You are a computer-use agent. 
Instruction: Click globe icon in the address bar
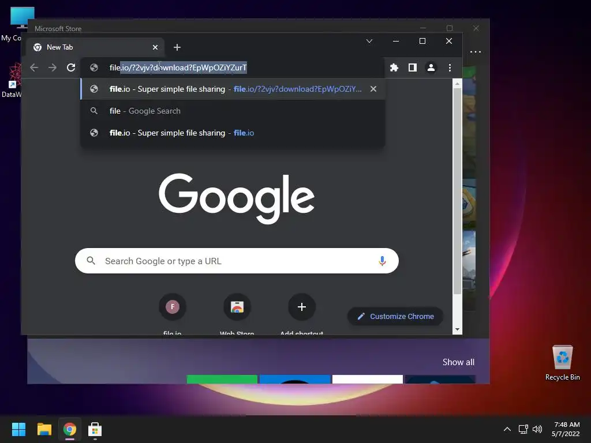[x=94, y=67]
